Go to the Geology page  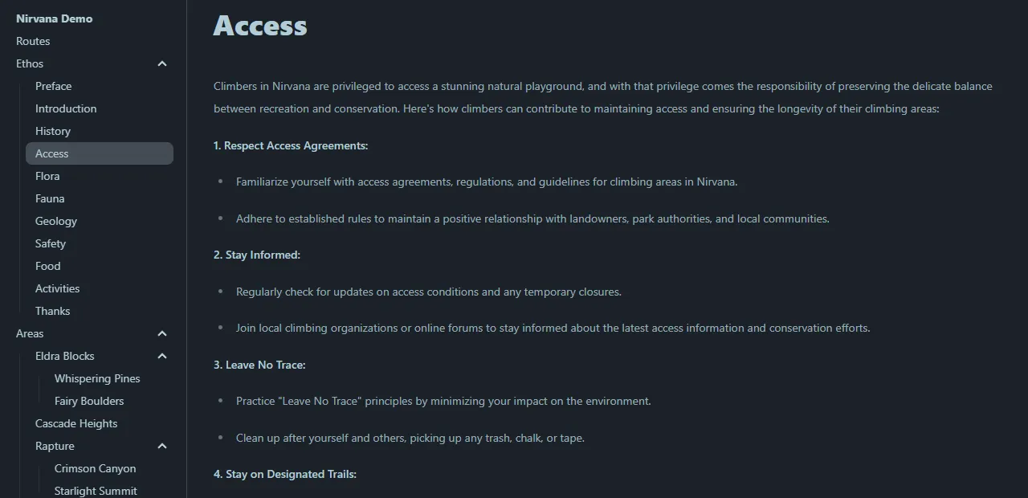pyautogui.click(x=56, y=221)
